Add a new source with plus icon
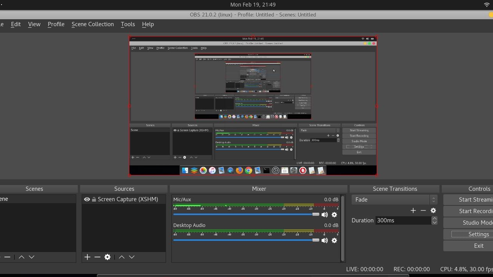Screen dimensions: 493x277 87,257
